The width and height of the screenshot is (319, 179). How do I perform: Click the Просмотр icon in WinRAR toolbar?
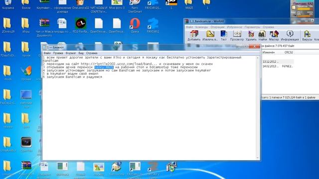237,35
